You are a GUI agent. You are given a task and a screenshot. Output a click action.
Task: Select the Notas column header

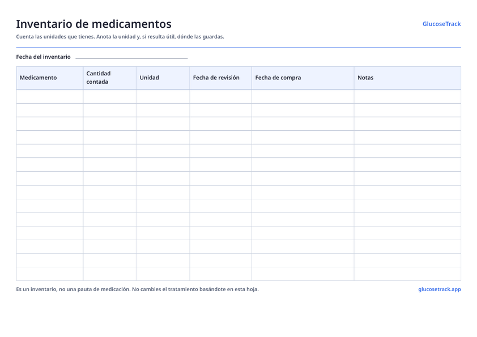(x=408, y=78)
